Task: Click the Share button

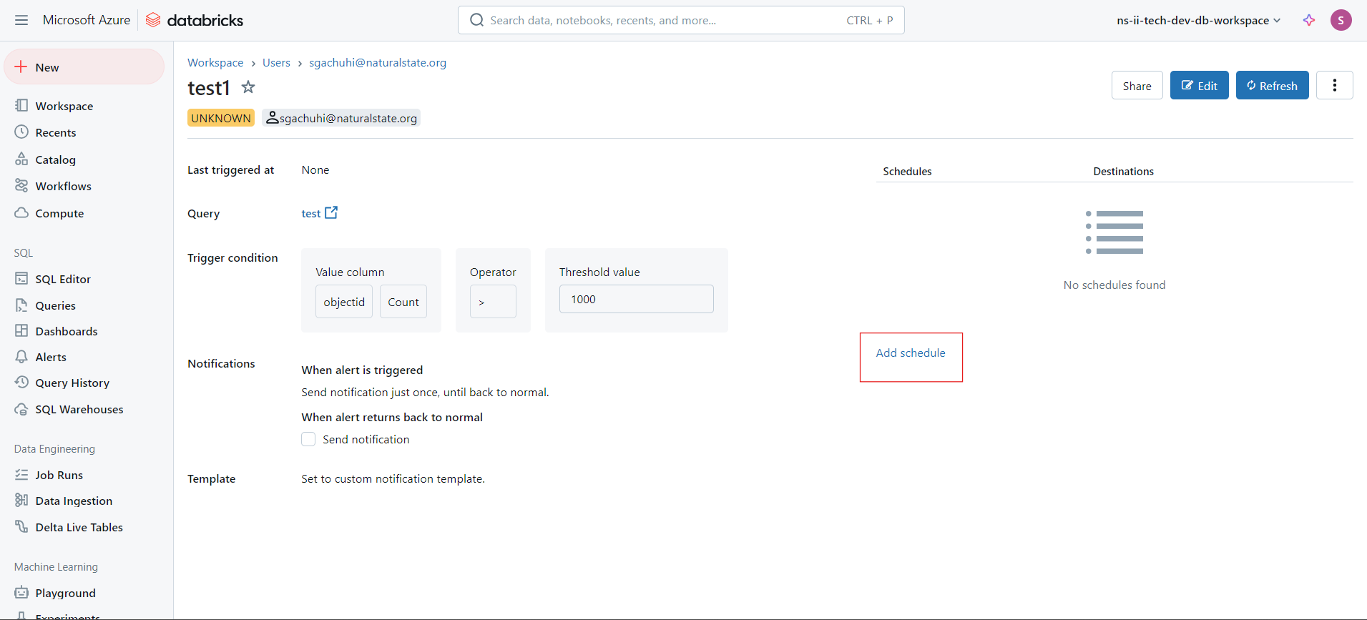Action: coord(1137,85)
